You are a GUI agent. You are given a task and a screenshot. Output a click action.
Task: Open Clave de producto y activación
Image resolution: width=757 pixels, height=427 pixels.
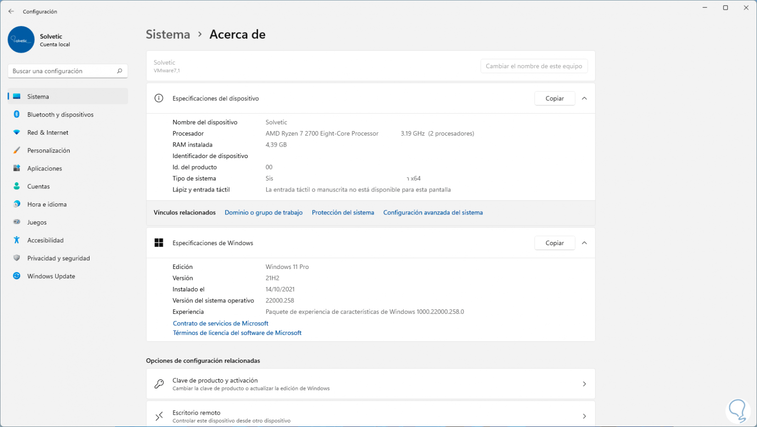pos(370,384)
